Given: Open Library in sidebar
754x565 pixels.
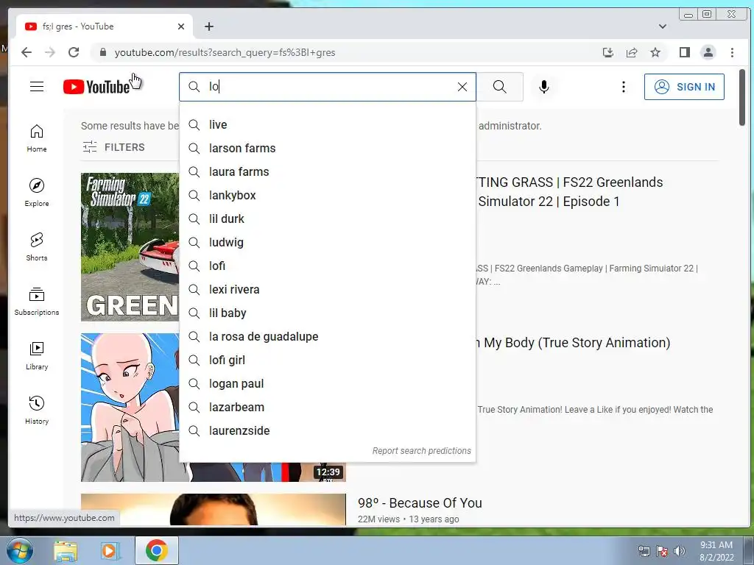Looking at the screenshot, I should [x=37, y=356].
